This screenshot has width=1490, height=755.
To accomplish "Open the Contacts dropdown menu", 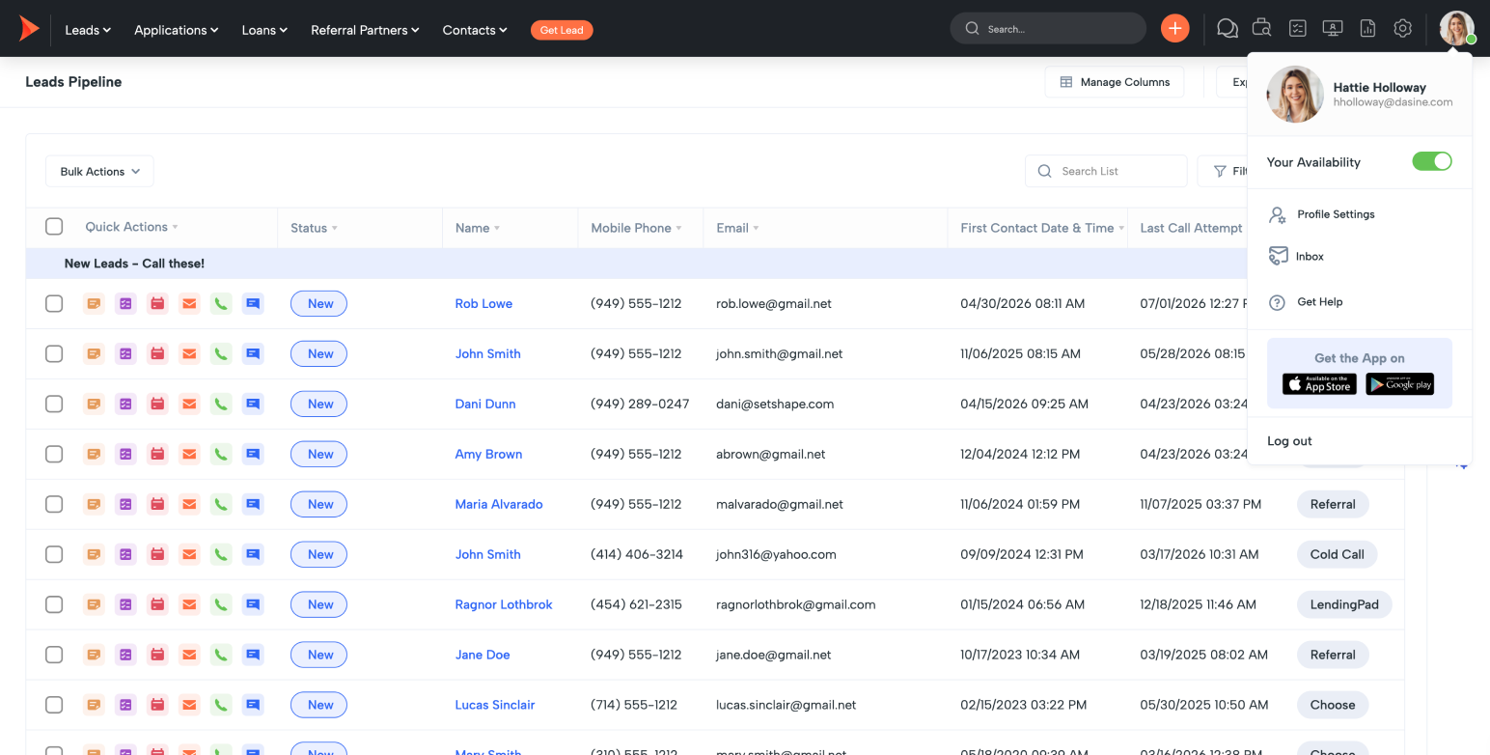I will [x=475, y=30].
